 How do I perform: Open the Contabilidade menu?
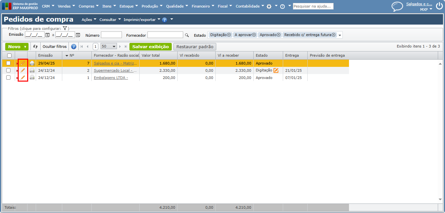(x=250, y=6)
